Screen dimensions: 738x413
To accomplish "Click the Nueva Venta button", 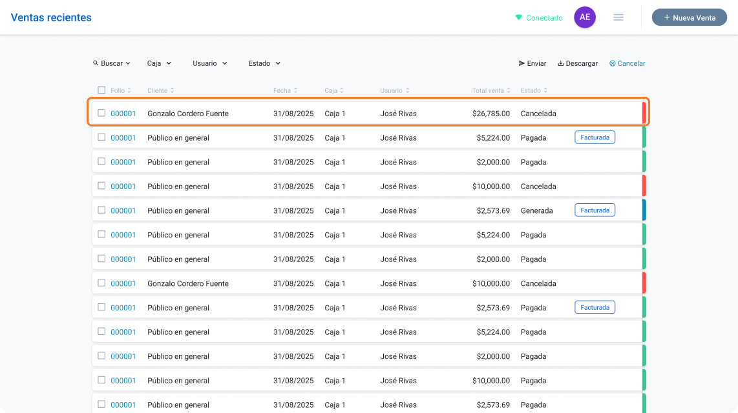I will pos(689,17).
